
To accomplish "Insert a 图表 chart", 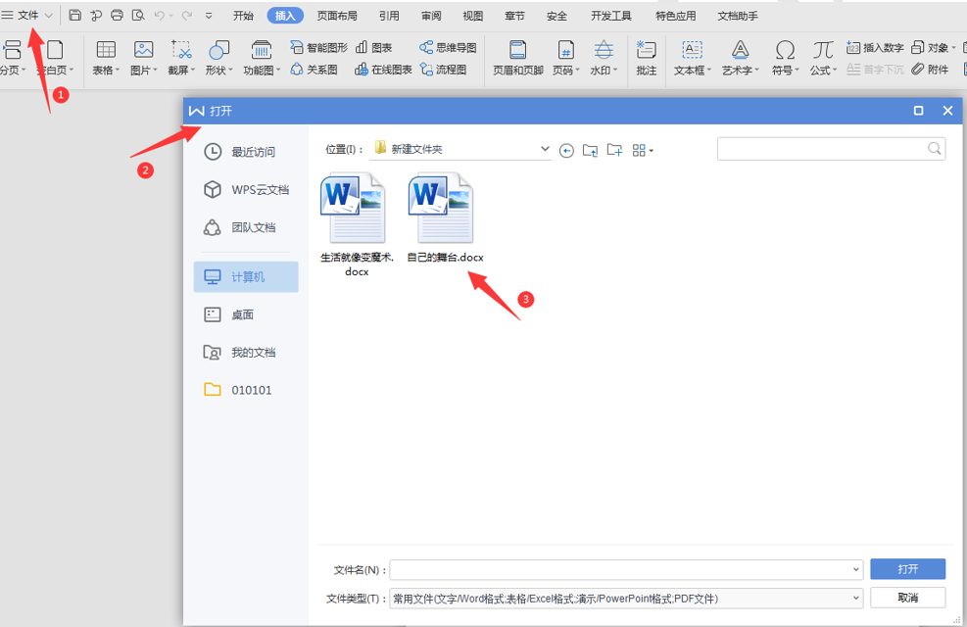I will click(x=373, y=47).
